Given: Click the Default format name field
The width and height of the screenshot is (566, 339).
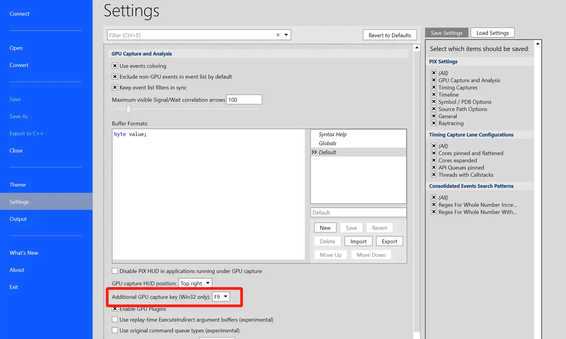Looking at the screenshot, I should click(358, 212).
